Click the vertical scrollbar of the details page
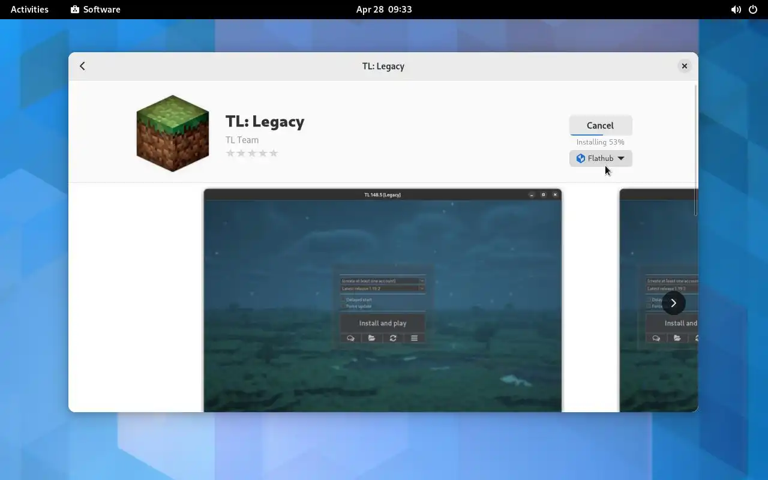Image resolution: width=768 pixels, height=480 pixels. click(x=695, y=150)
